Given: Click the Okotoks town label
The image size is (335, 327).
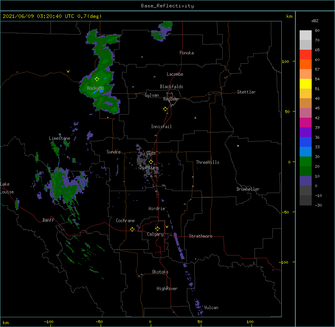Looking at the screenshot, I should [x=160, y=272].
